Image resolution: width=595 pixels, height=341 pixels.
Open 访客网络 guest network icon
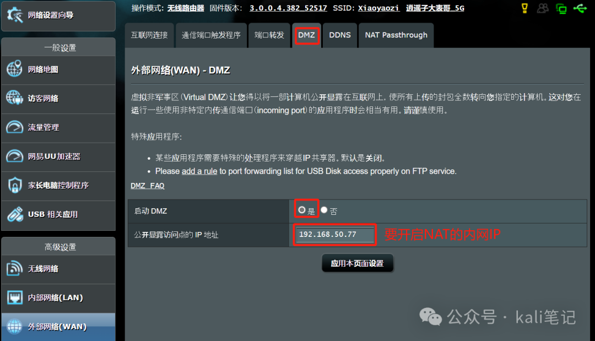14,98
